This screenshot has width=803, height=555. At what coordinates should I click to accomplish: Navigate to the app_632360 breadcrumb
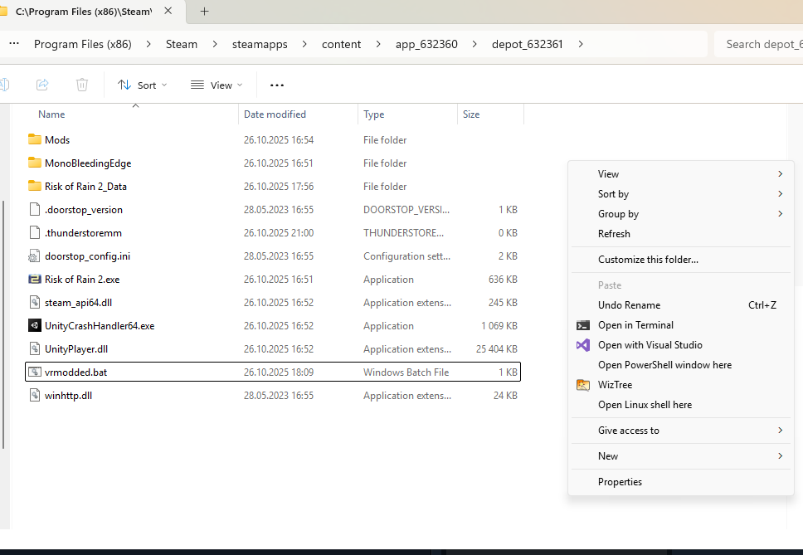pos(426,44)
